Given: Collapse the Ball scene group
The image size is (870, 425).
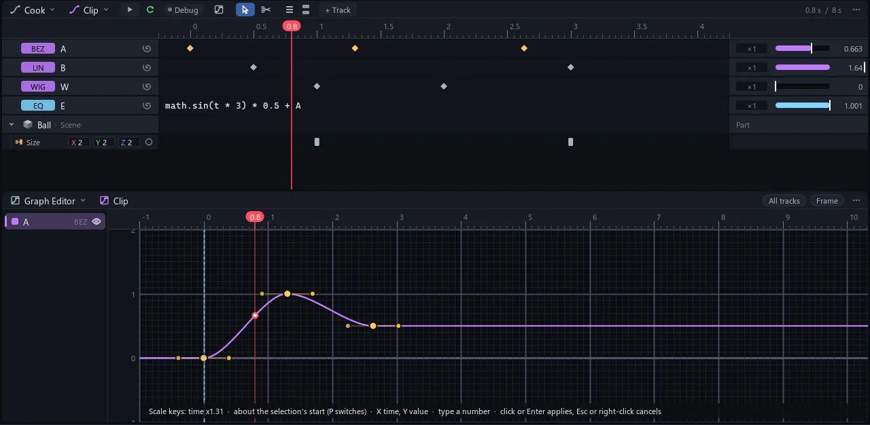Looking at the screenshot, I should (12, 125).
